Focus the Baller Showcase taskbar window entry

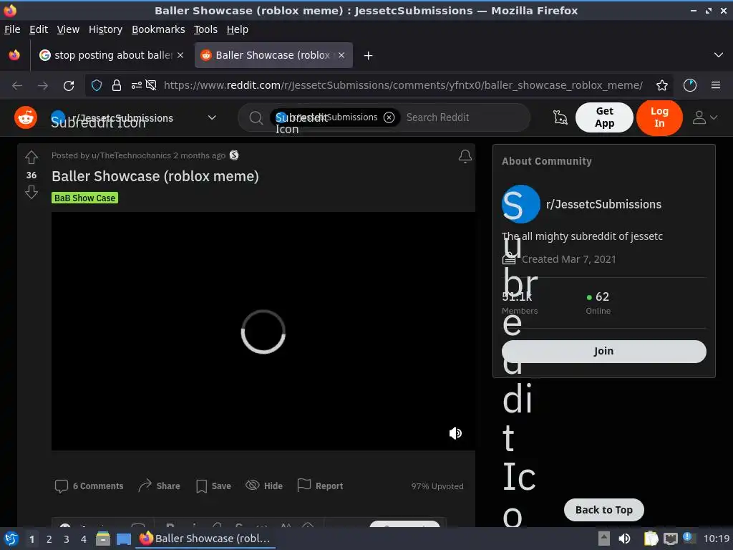coord(205,539)
